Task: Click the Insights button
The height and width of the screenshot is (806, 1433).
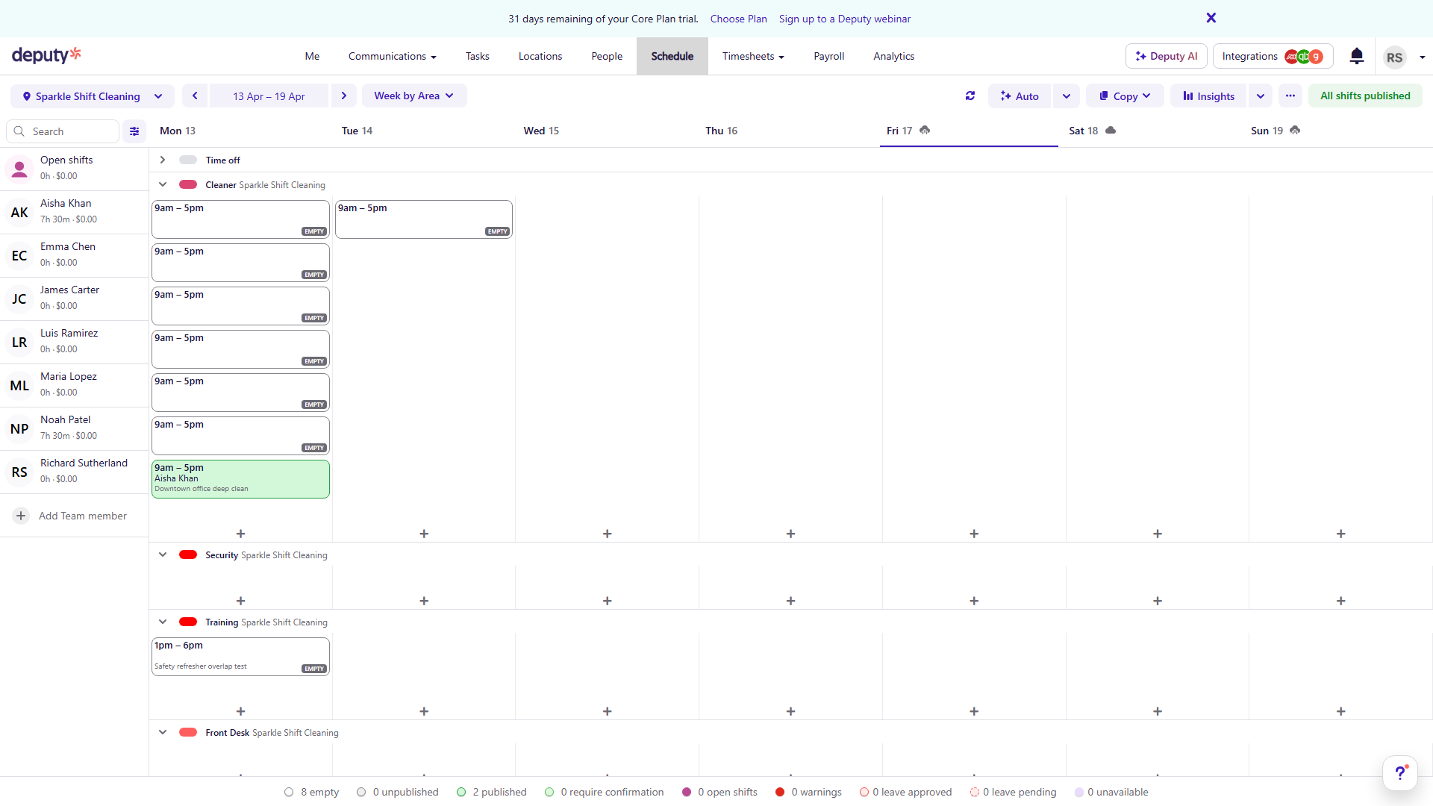Action: [1208, 96]
